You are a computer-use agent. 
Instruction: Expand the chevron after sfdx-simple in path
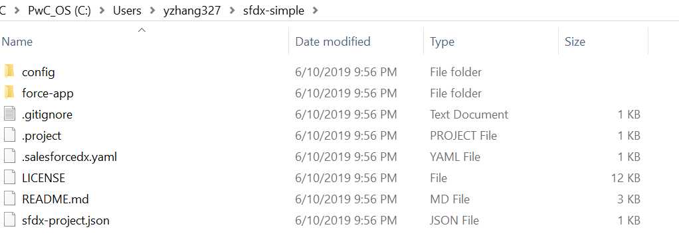point(315,11)
